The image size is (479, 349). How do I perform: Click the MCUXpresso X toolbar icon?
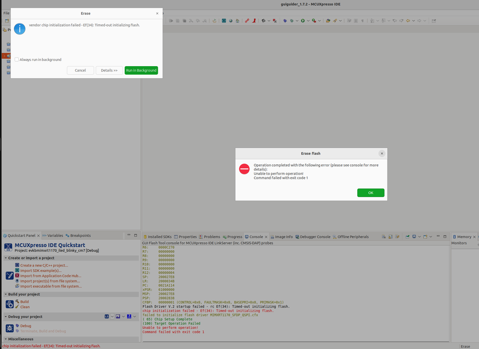[x=224, y=21]
